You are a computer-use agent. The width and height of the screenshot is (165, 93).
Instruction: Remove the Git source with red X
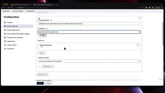pos(140,18)
